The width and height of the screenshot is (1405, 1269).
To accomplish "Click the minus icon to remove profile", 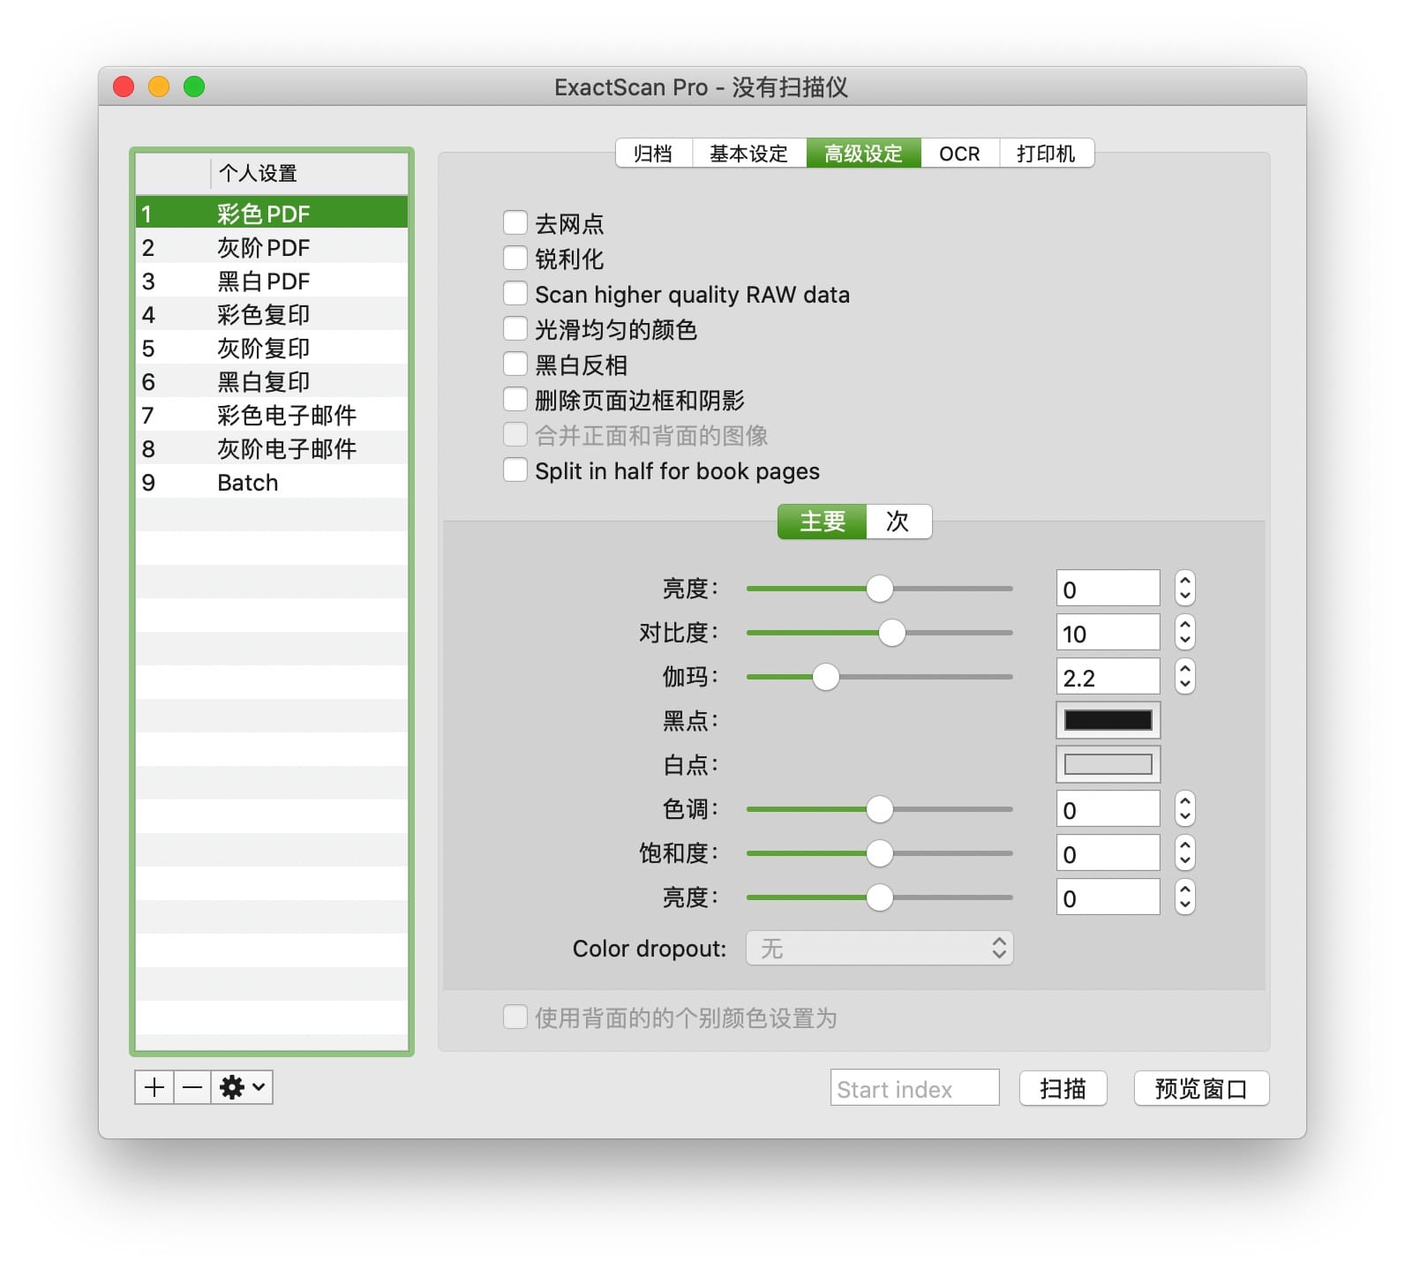I will [x=192, y=1087].
